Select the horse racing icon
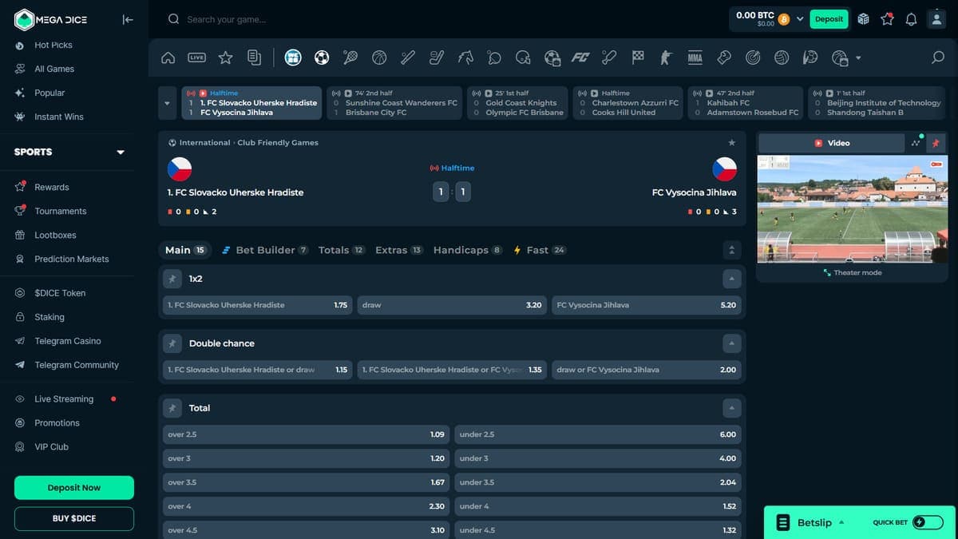 (x=465, y=57)
